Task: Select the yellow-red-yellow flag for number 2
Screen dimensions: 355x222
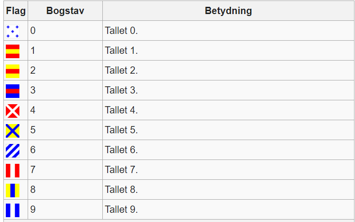Action: point(13,71)
